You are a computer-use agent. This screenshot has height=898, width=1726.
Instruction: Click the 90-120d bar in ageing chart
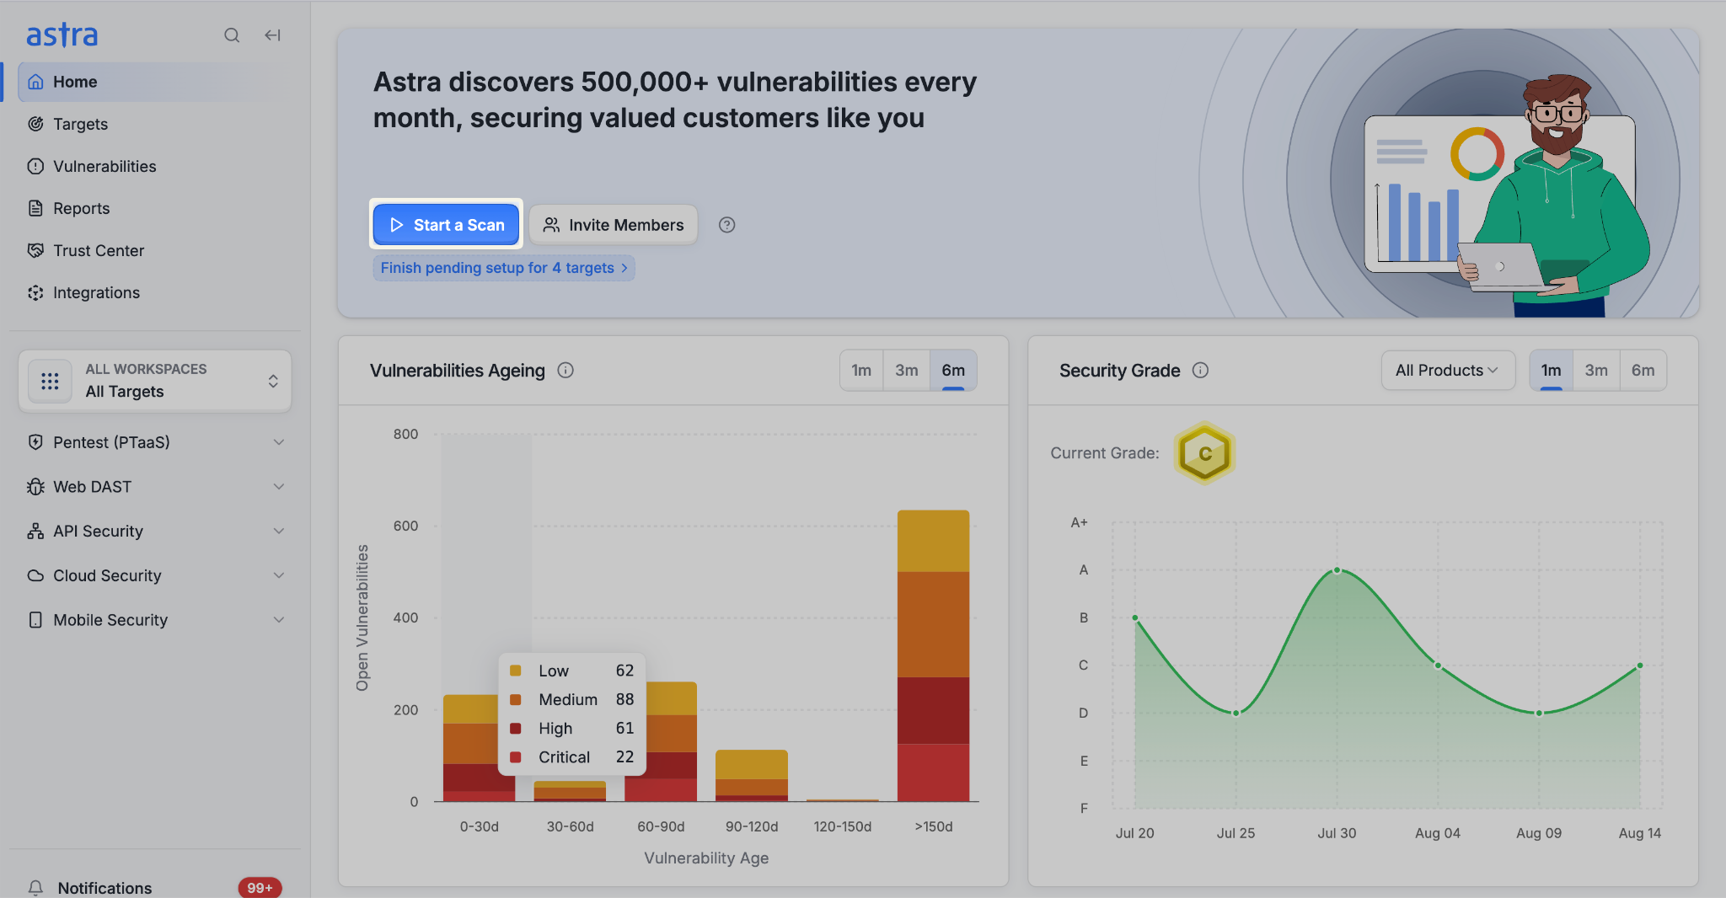point(752,775)
